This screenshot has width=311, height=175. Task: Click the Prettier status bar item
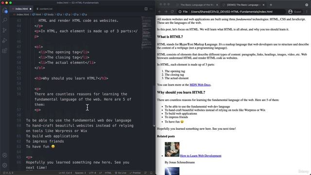(x=135, y=173)
